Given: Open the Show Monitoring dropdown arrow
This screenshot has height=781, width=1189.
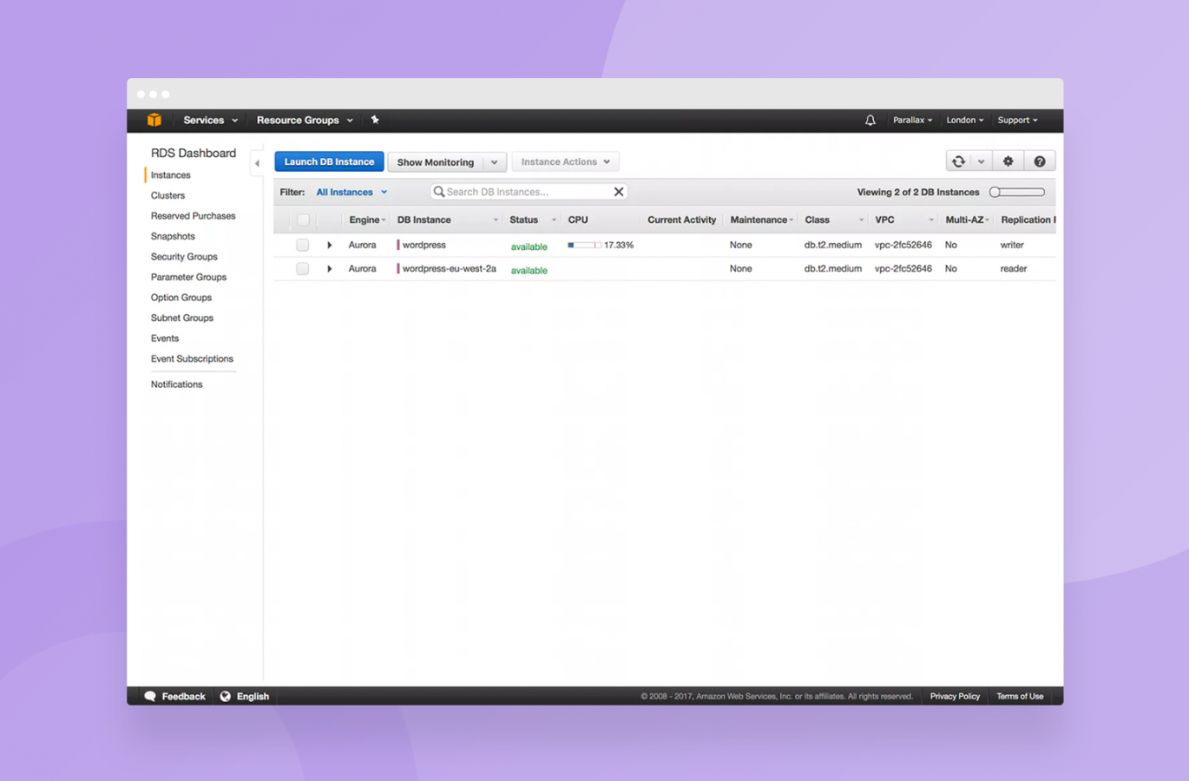Looking at the screenshot, I should [495, 162].
